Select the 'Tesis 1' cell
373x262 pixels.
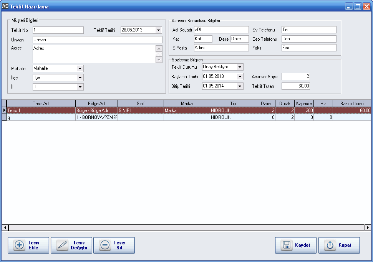[41, 110]
